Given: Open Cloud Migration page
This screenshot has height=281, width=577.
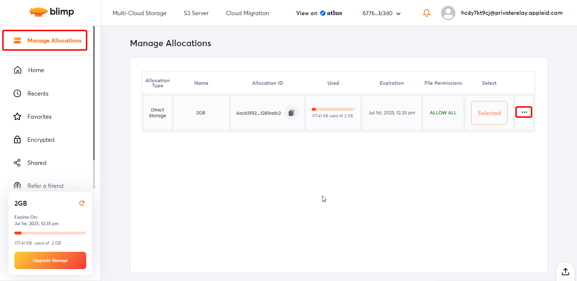Looking at the screenshot, I should tap(247, 13).
